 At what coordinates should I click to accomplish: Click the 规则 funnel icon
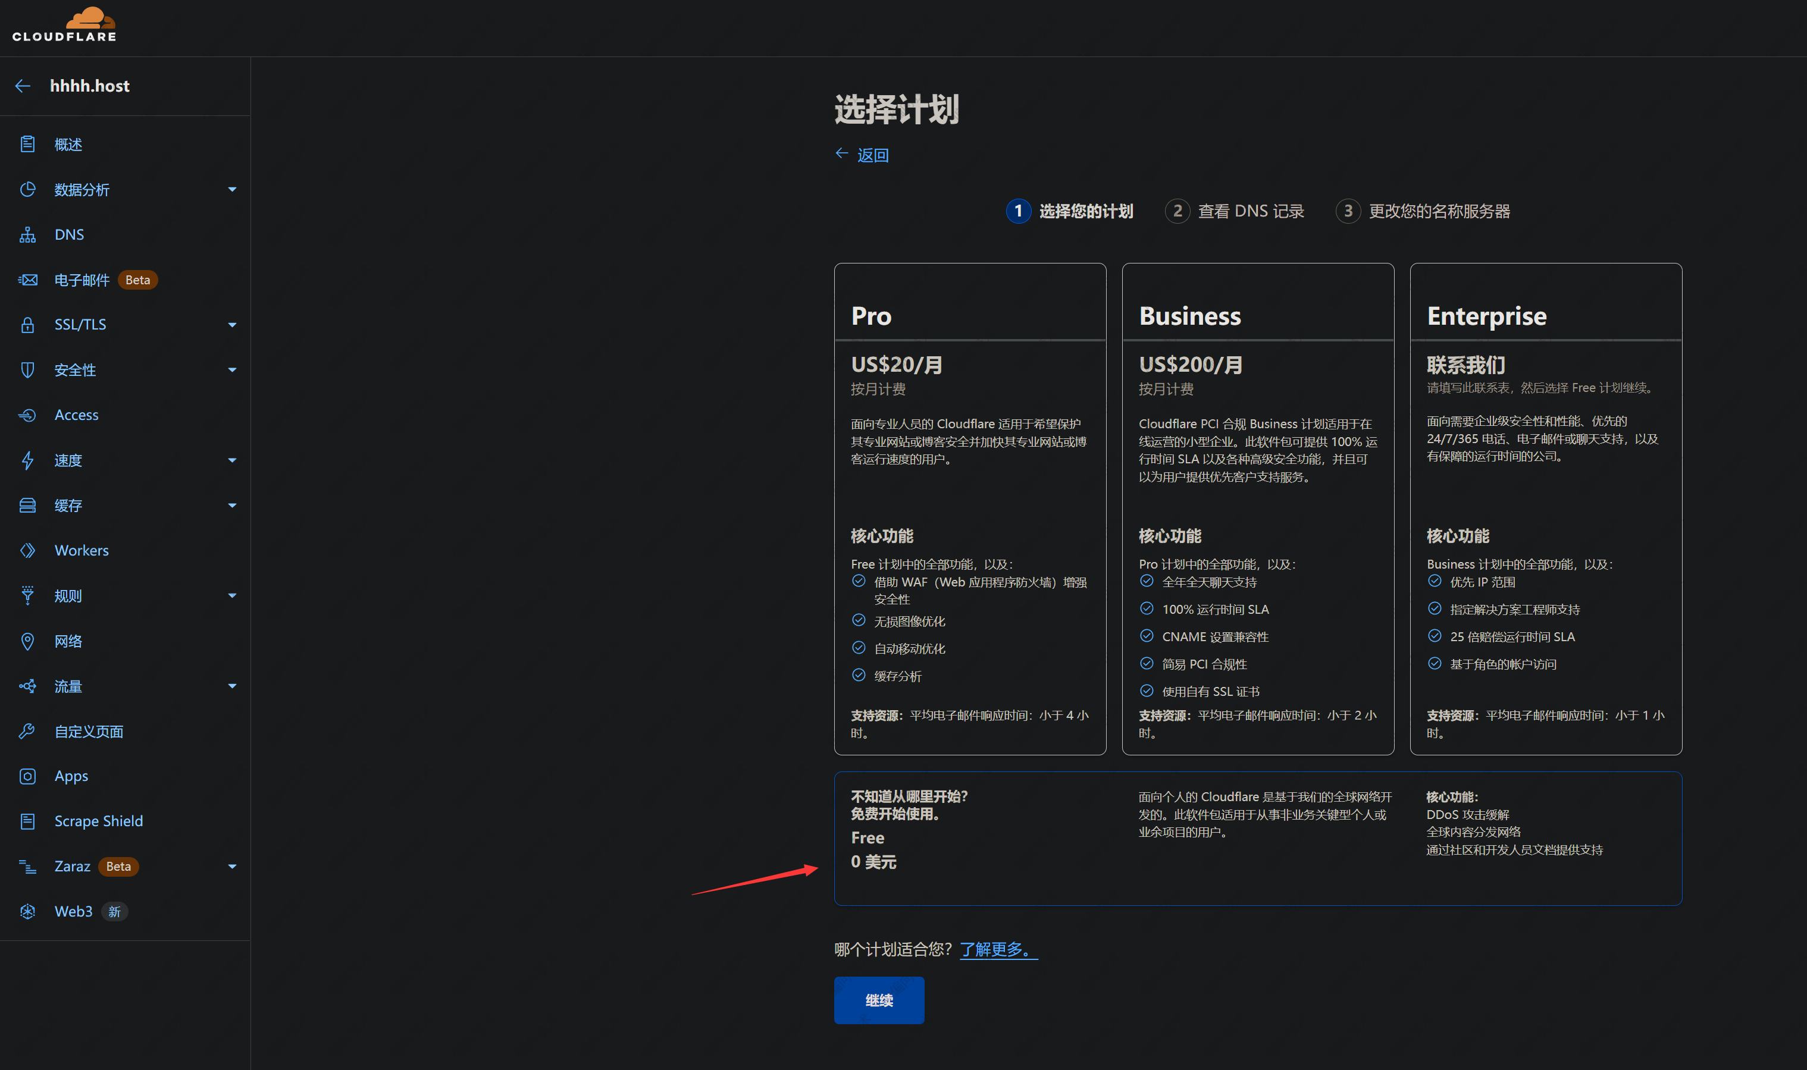pos(27,595)
